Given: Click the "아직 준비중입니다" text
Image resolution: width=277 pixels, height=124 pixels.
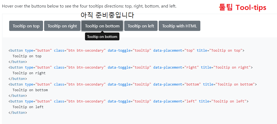Looking at the screenshot, I should point(107,15).
